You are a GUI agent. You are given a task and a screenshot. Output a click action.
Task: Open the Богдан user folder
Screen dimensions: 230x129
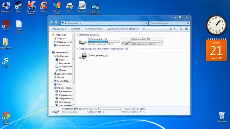[x=59, y=77]
